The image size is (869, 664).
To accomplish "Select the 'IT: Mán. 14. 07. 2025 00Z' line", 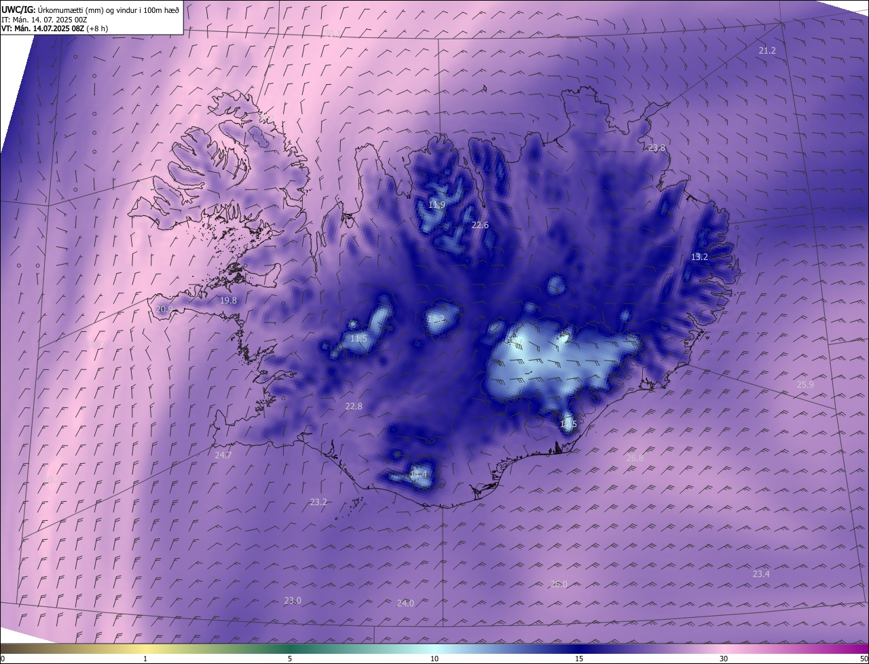I will (x=45, y=20).
